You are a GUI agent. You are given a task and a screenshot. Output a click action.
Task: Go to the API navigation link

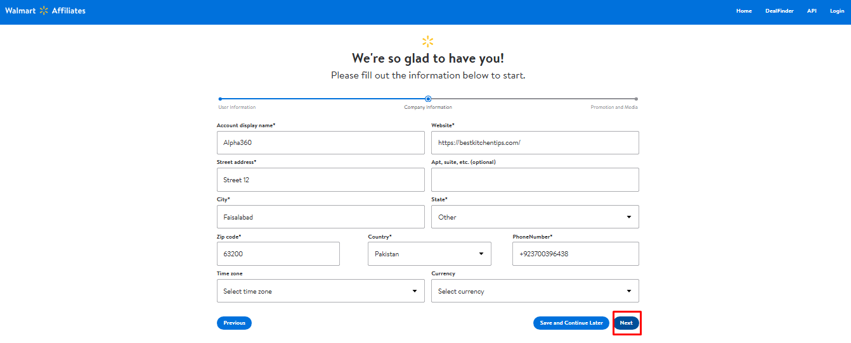pos(812,11)
